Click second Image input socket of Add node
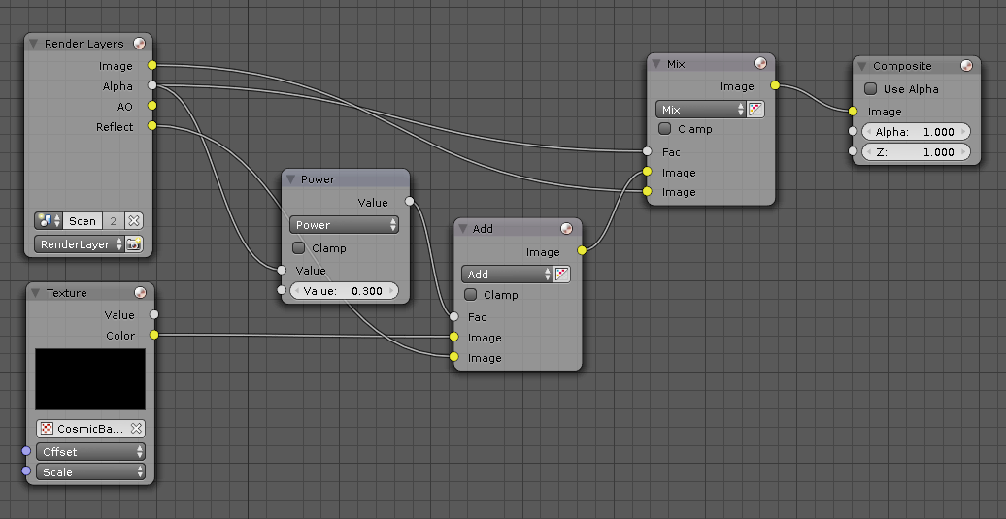This screenshot has width=1006, height=519. 454,356
